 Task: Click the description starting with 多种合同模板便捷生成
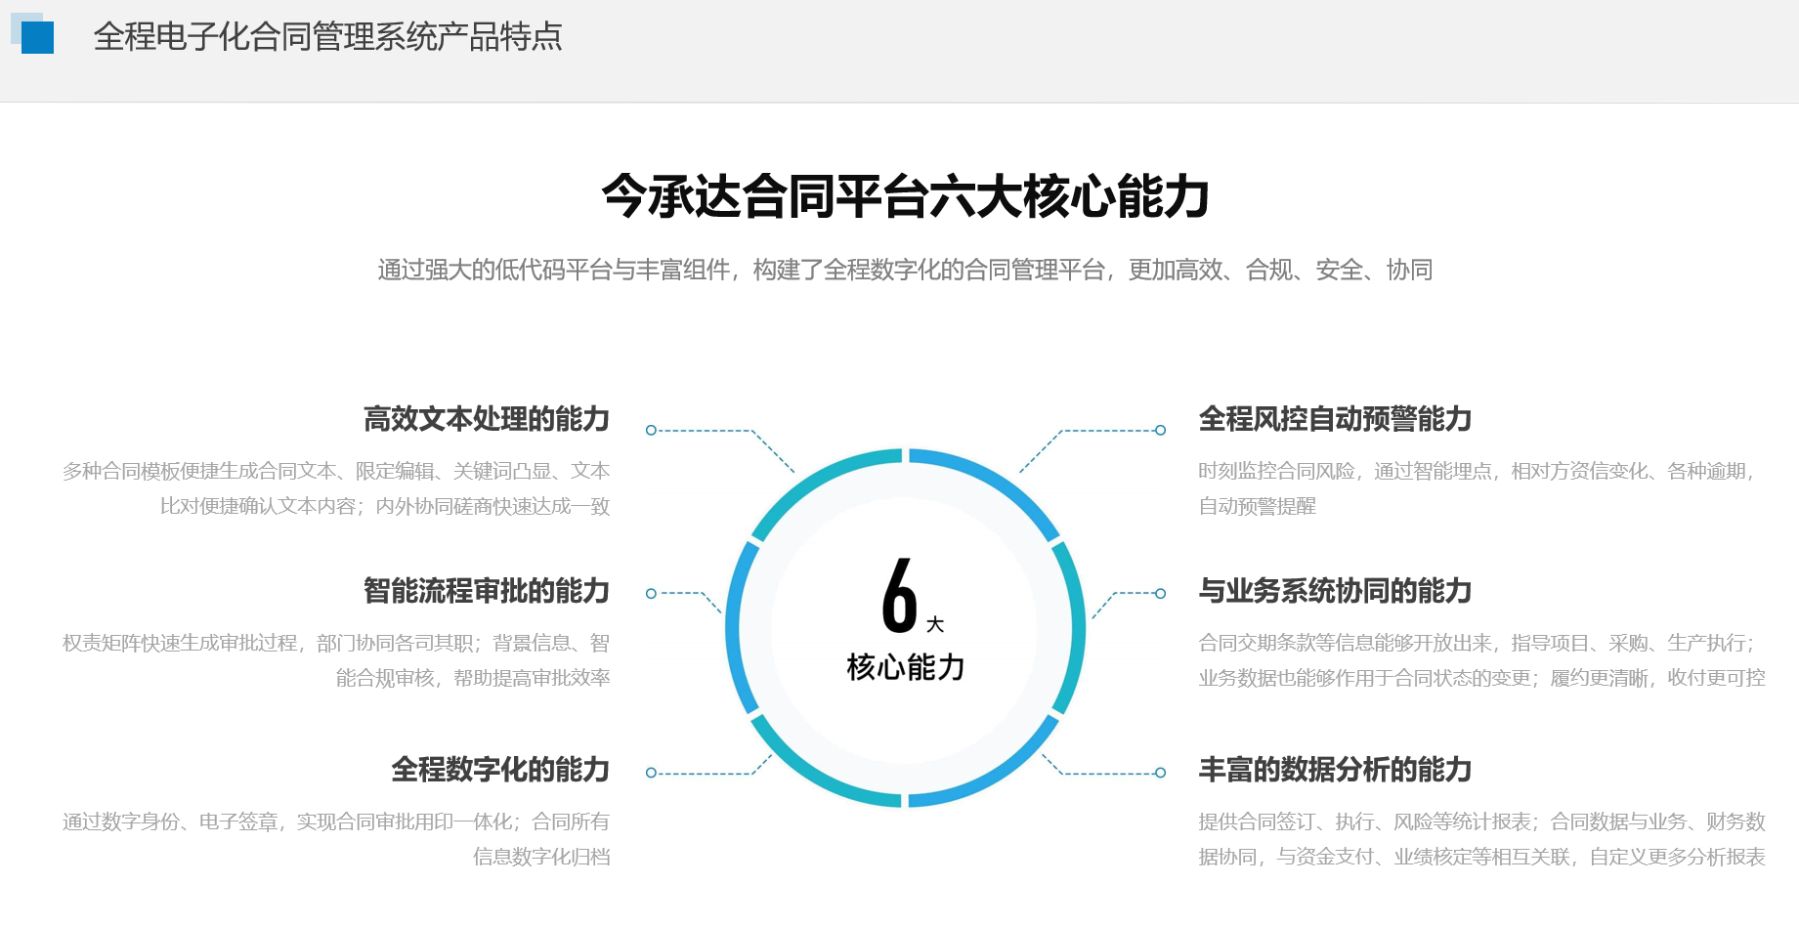[336, 488]
